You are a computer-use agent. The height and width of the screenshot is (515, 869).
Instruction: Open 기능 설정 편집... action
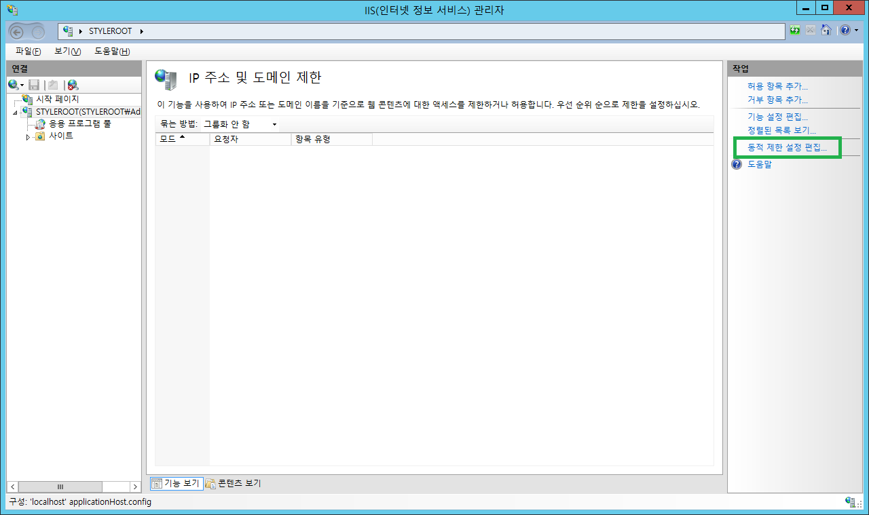(777, 117)
